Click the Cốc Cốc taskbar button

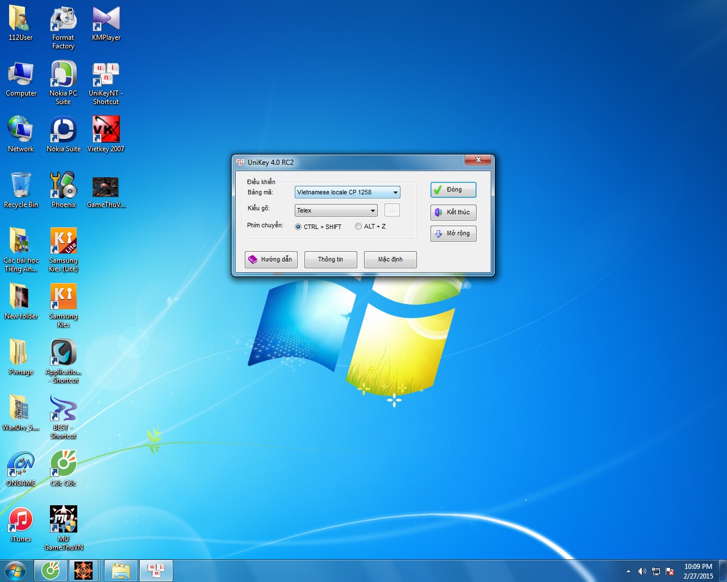coord(51,571)
